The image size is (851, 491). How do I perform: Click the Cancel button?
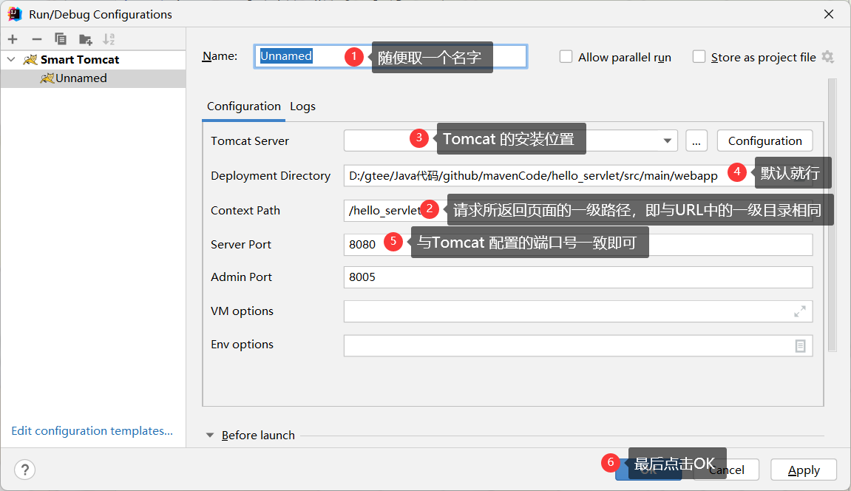point(728,470)
